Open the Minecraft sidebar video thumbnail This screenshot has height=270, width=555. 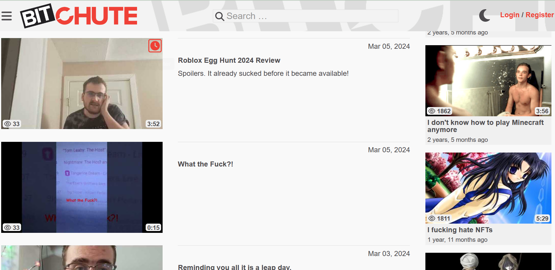(x=488, y=81)
